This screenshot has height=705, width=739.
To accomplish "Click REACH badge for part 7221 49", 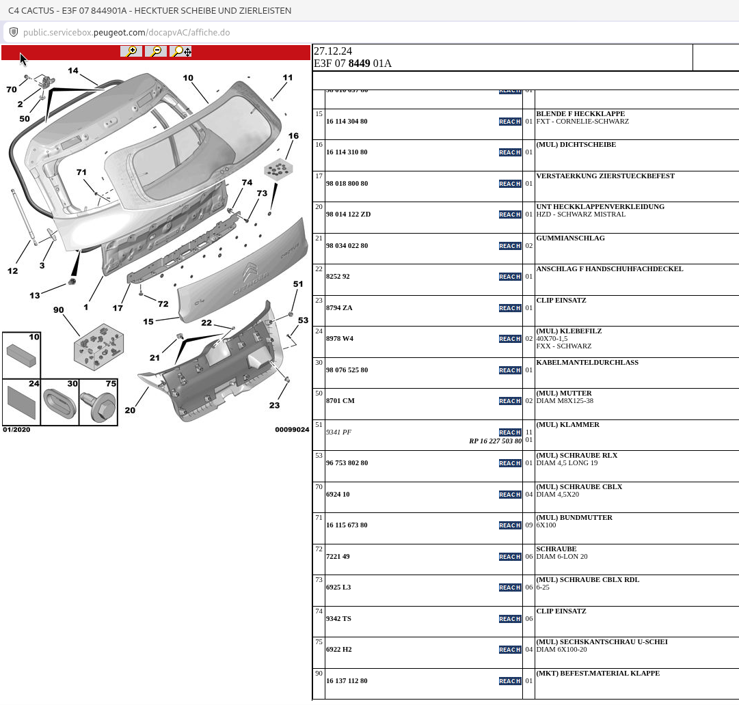I will point(510,557).
